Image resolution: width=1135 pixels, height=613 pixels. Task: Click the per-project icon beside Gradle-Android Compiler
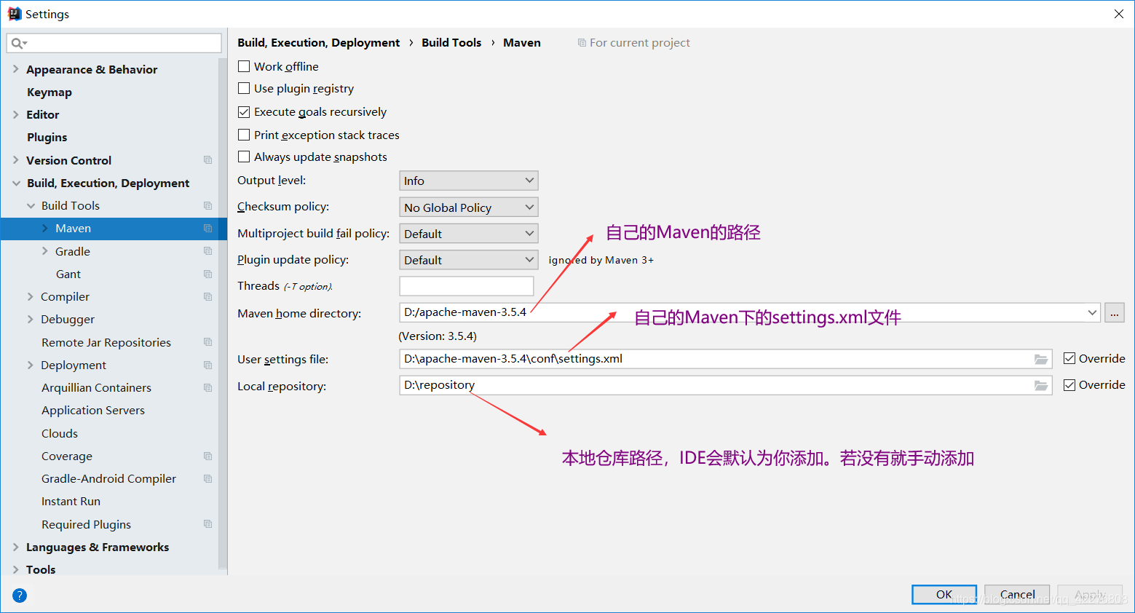coord(208,479)
